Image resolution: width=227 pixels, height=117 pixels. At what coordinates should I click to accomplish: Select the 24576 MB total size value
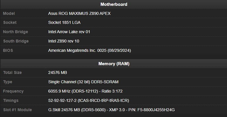coord(57,72)
